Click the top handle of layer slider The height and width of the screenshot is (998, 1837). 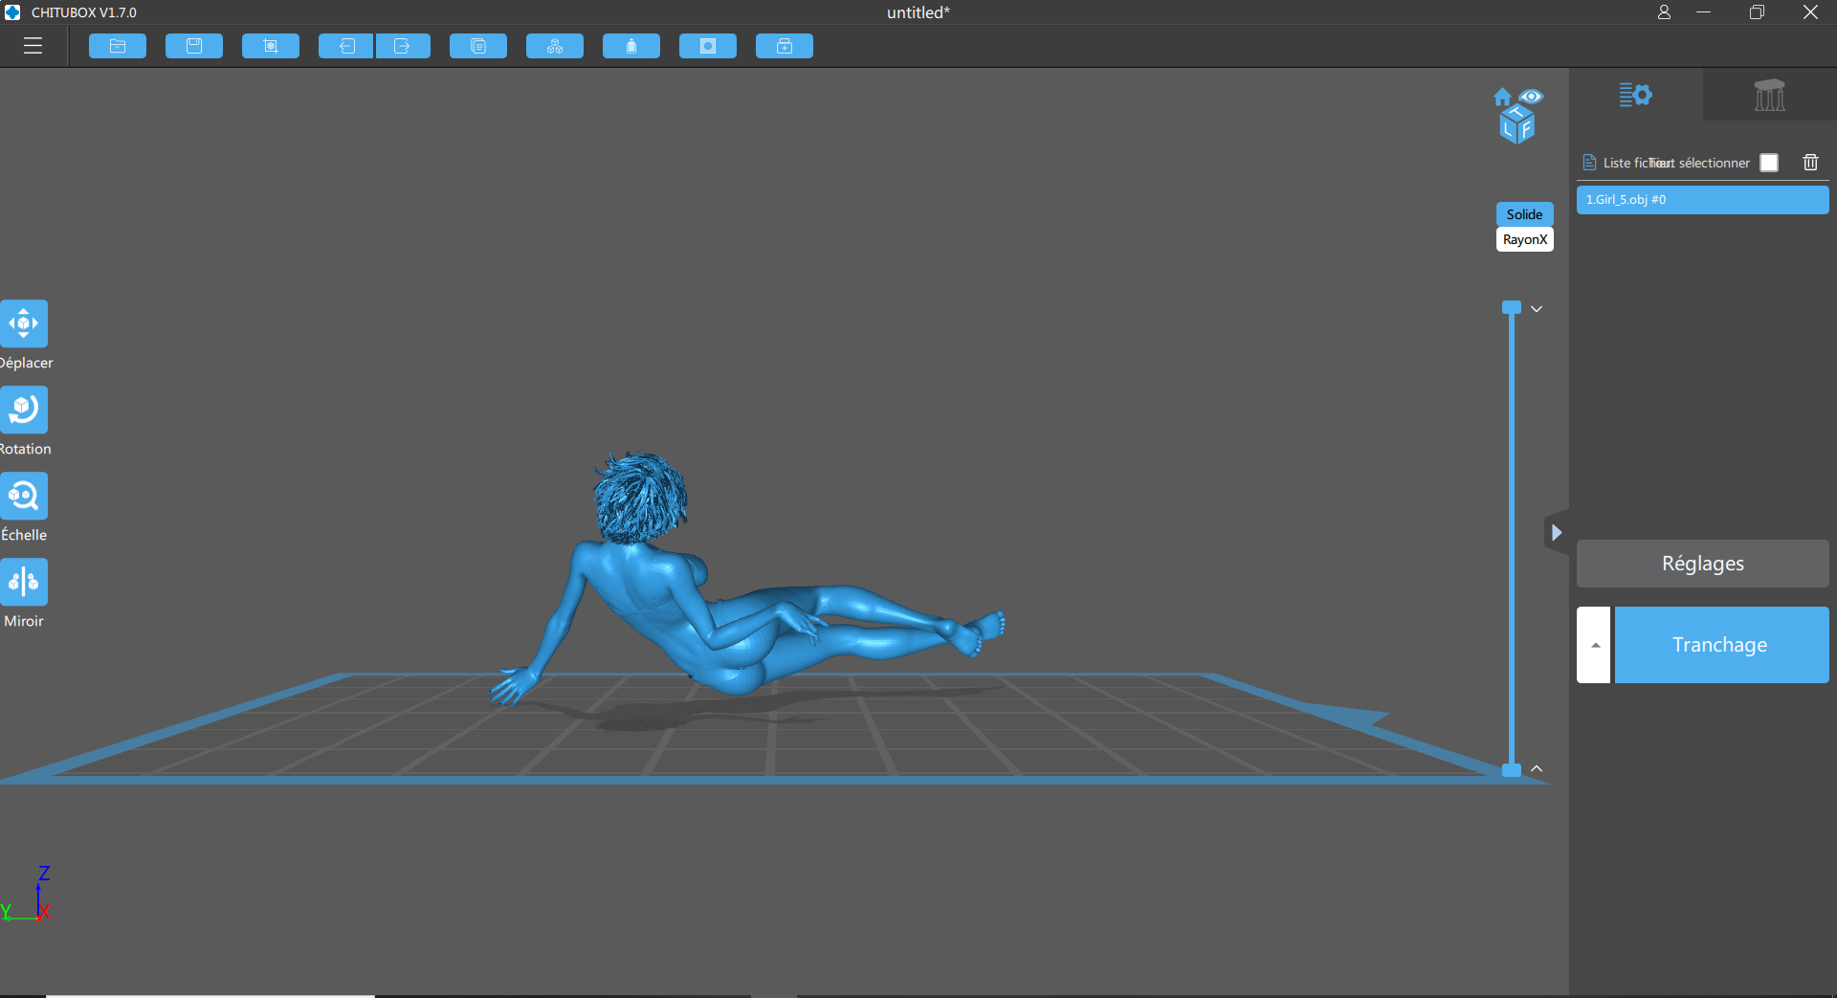[x=1512, y=307]
